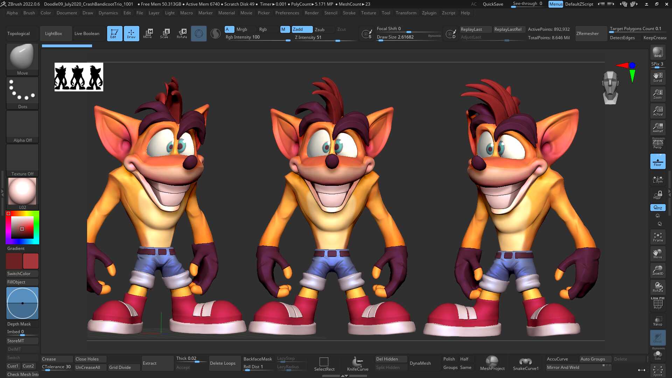This screenshot has width=672, height=378.
Task: Toggle Transp transparency mode
Action: [658, 321]
